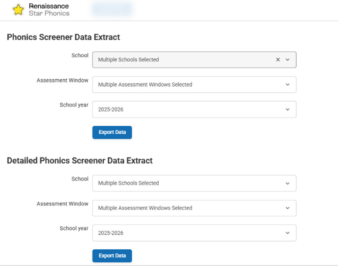
Task: Clear the selected schools with the X icon
Action: tap(278, 60)
